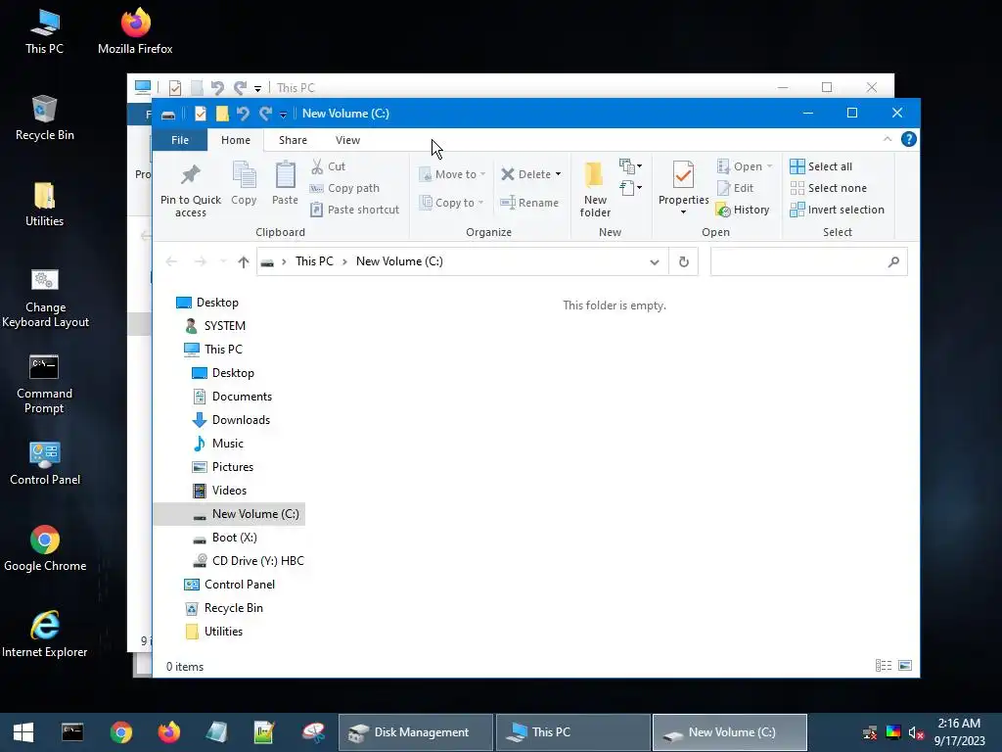1002x752 pixels.
Task: Click Copy path in Clipboard group
Action: point(344,188)
